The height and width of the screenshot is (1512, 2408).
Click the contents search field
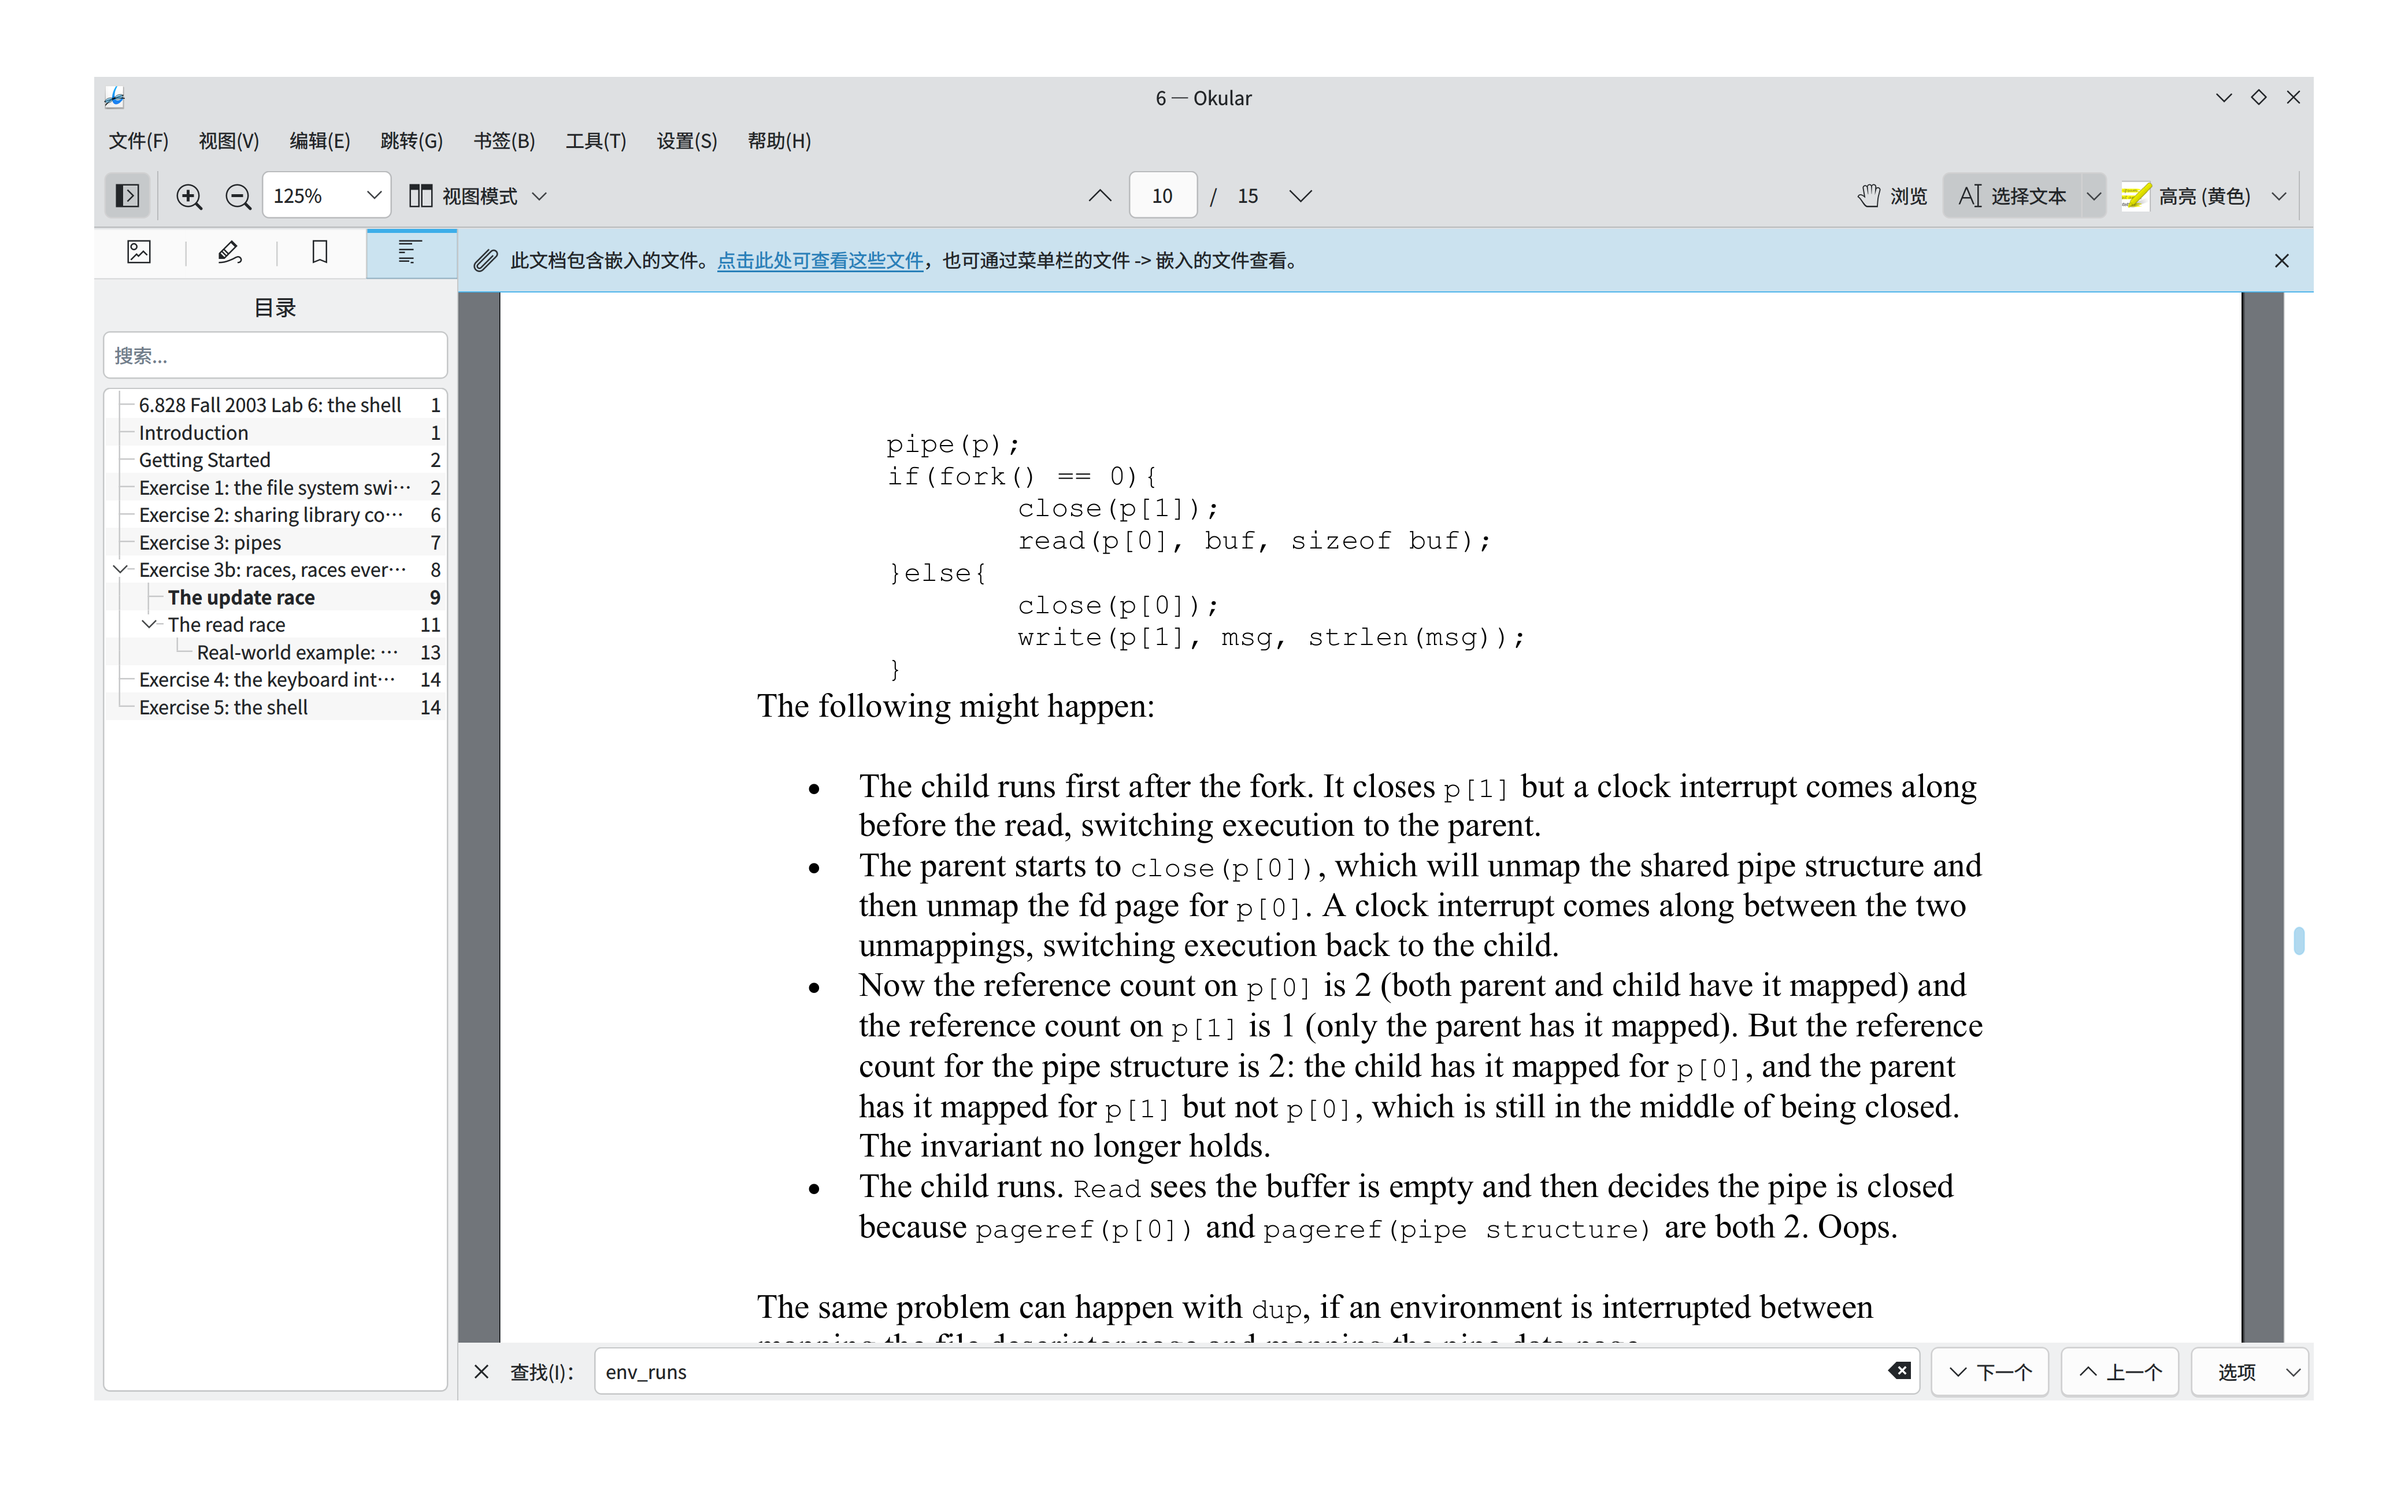point(275,356)
